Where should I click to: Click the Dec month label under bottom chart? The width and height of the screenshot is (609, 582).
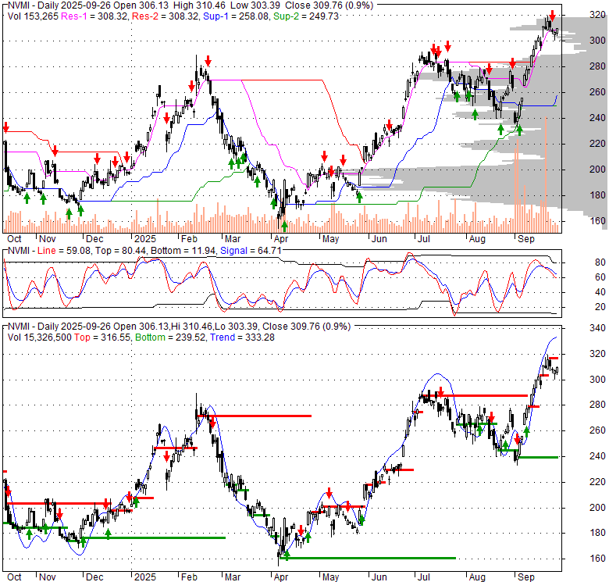click(x=94, y=577)
